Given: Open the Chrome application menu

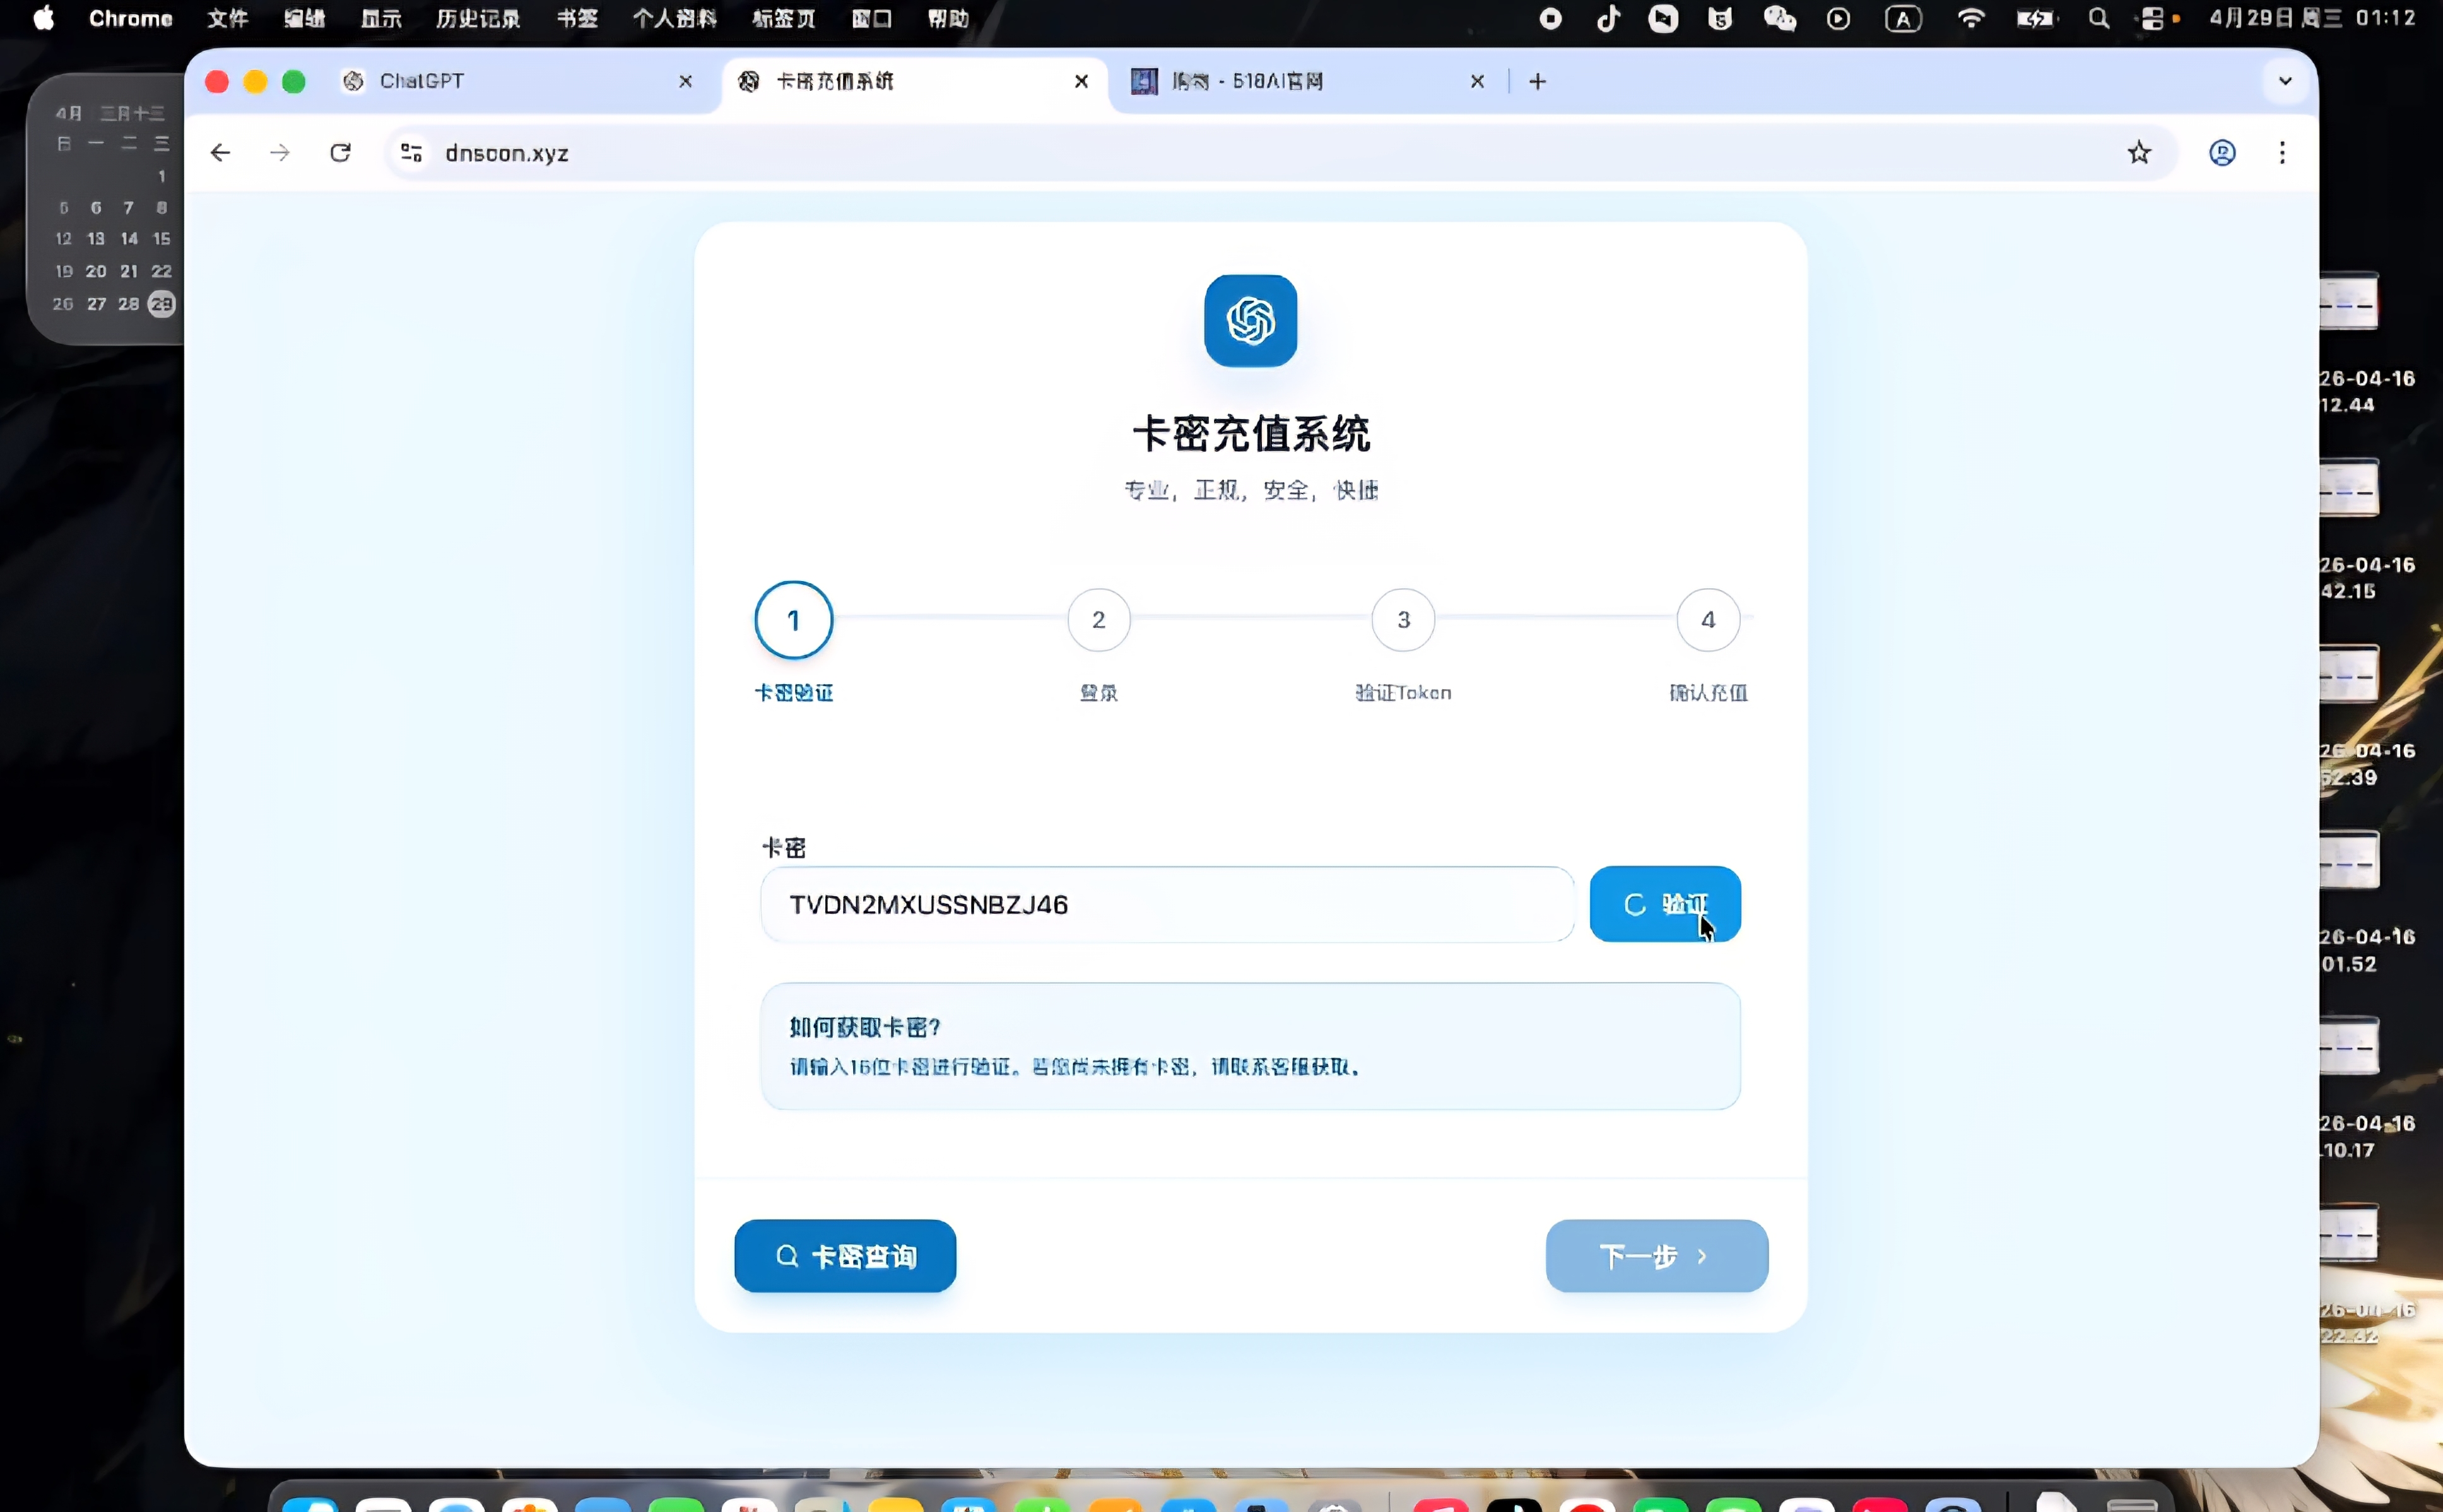Looking at the screenshot, I should coord(131,18).
